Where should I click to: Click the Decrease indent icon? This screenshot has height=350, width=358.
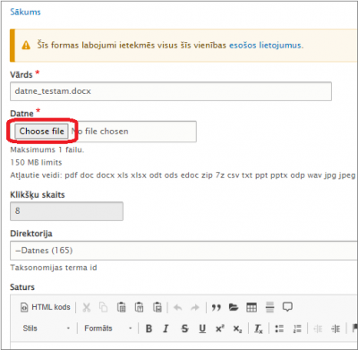pos(318,329)
